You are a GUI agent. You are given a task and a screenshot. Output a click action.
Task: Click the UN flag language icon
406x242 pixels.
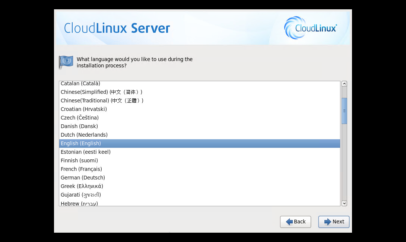point(66,62)
